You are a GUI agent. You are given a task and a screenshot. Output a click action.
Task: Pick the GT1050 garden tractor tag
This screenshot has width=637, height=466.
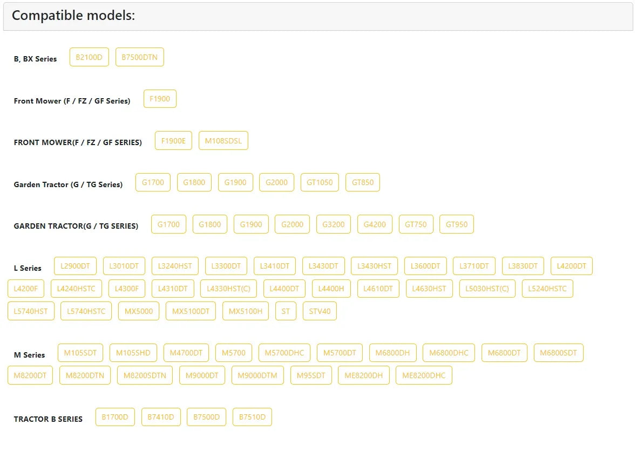320,182
